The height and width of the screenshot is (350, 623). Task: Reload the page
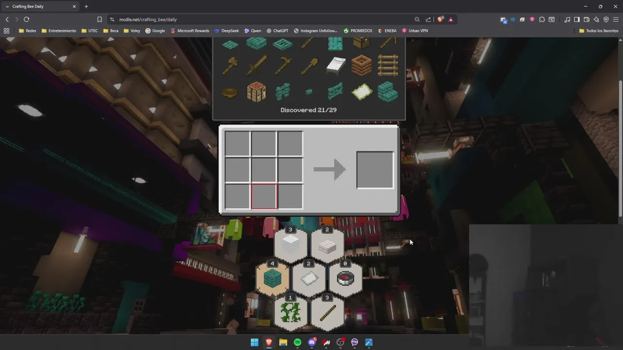tap(26, 19)
